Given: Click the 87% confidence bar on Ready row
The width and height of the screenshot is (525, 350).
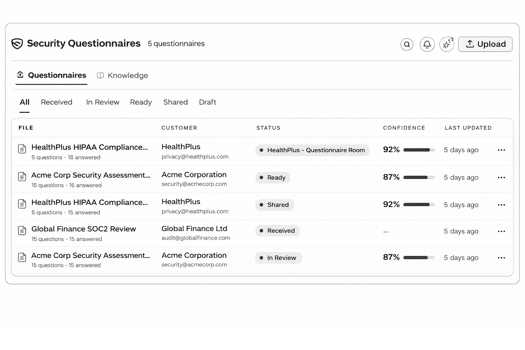Looking at the screenshot, I should click(419, 177).
